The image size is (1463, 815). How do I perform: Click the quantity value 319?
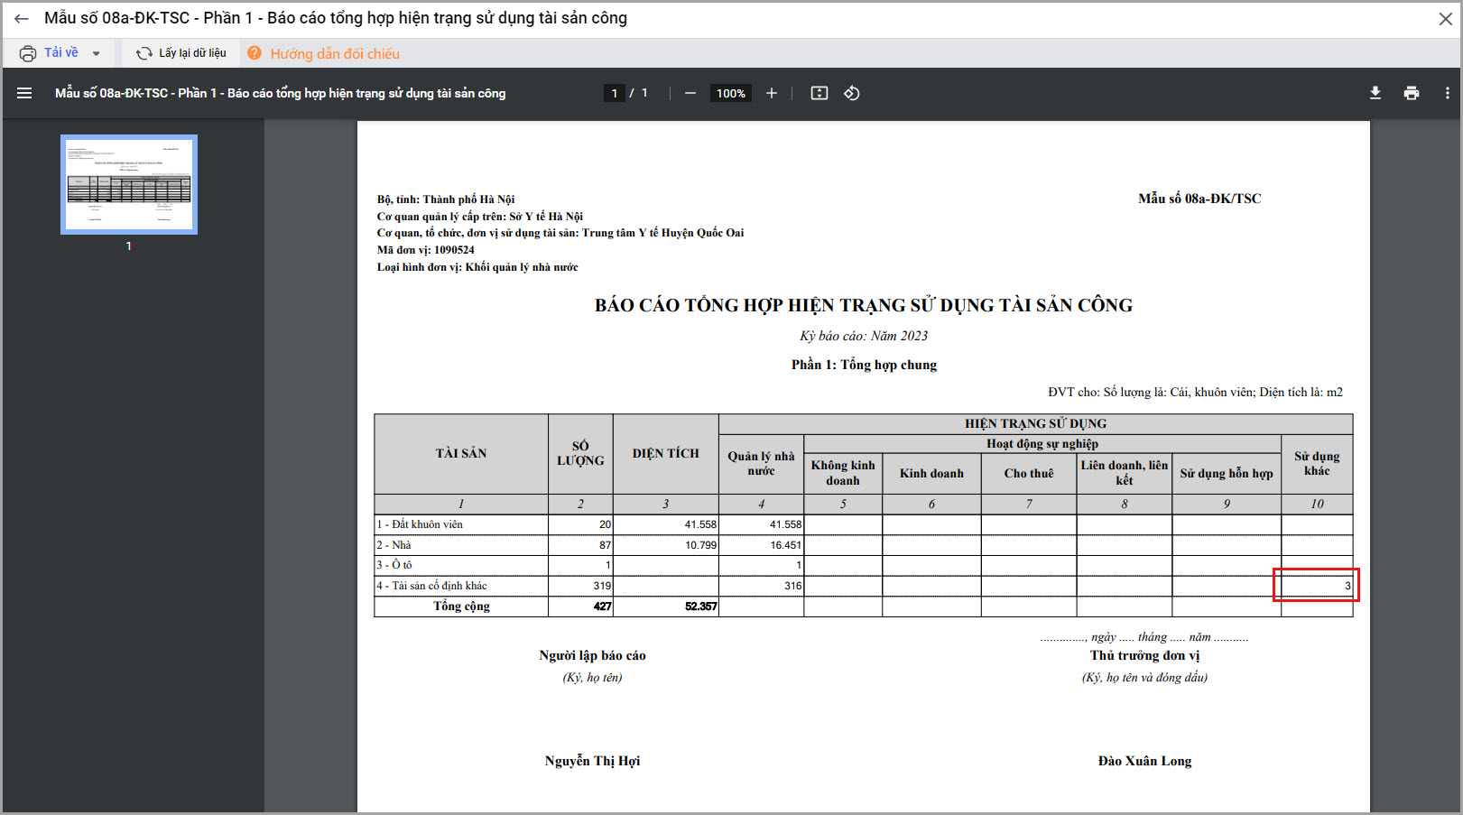click(x=602, y=586)
